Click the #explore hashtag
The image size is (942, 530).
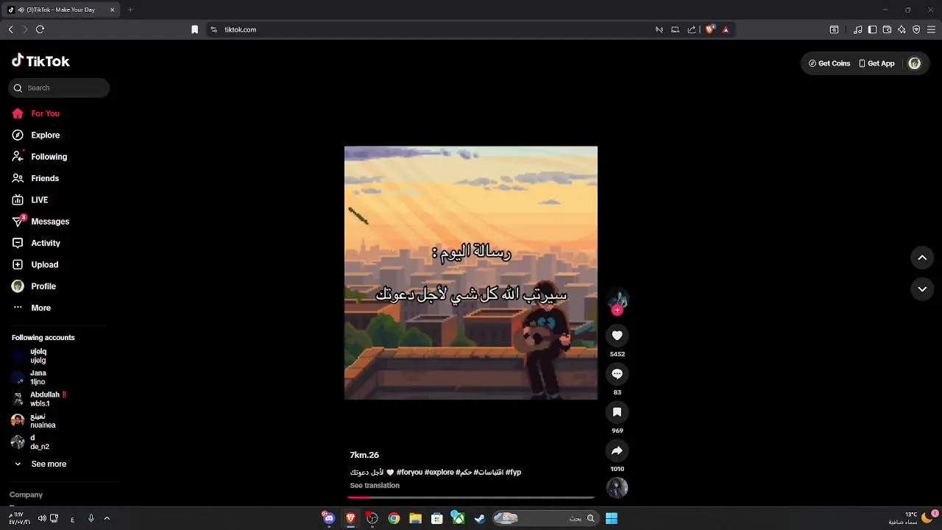coord(439,473)
